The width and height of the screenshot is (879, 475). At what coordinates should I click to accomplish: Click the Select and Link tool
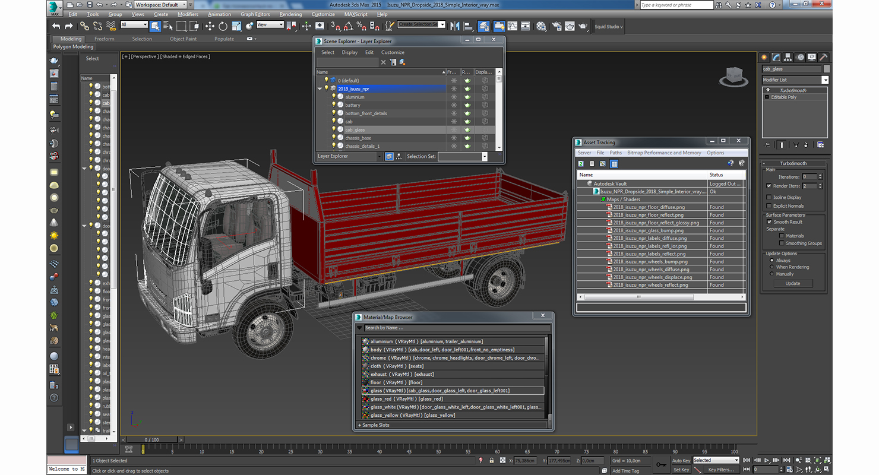click(84, 26)
